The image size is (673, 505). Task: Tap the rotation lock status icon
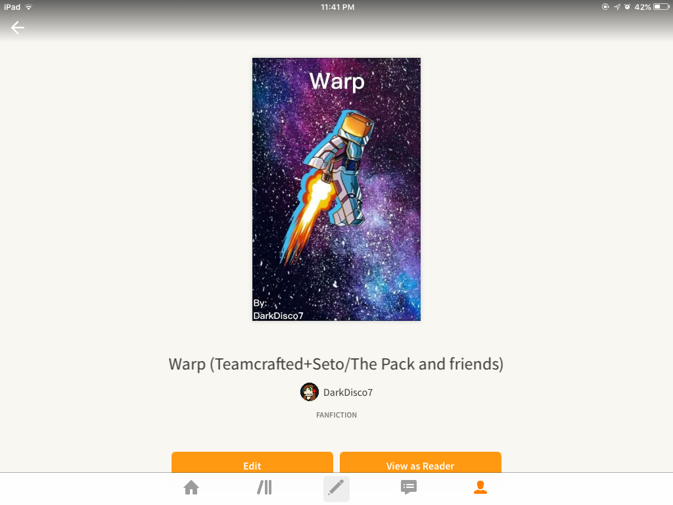(x=605, y=7)
